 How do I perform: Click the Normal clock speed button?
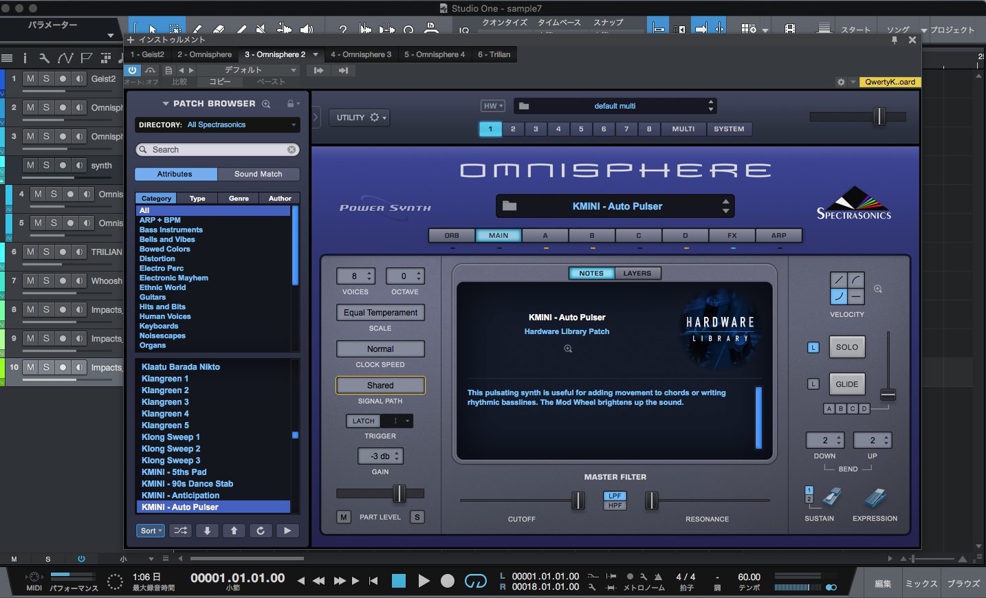(x=380, y=348)
